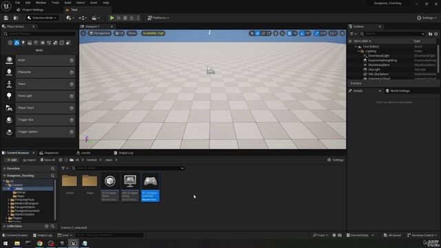The image size is (441, 248).
Task: Expand the Favorites section
Action: (x=5, y=168)
